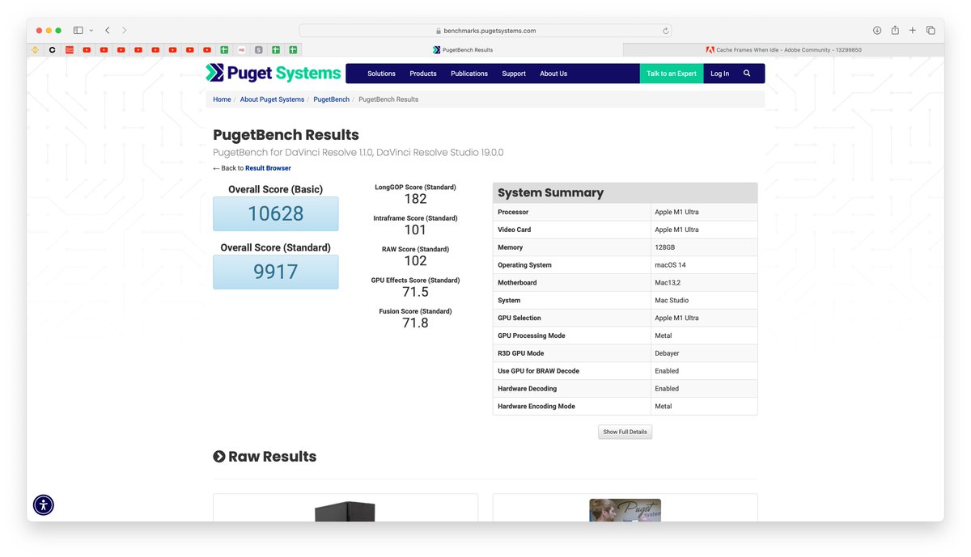
Task: Click the R3D GPU Mode value Debayer
Action: [x=667, y=353]
